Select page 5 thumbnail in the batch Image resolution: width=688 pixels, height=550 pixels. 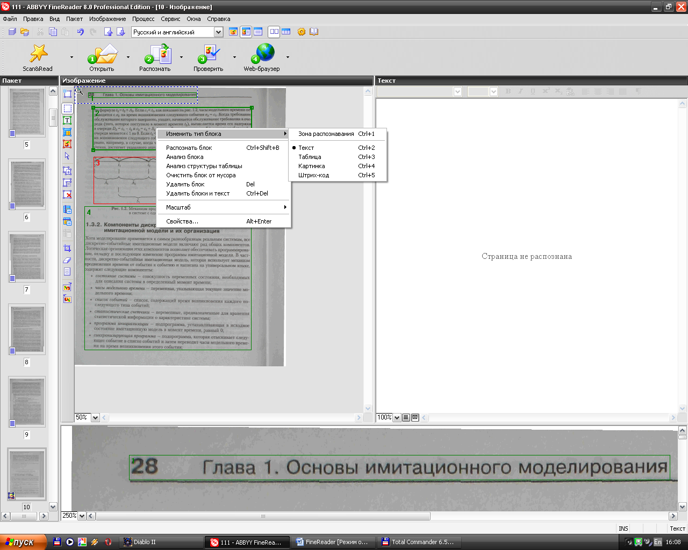coord(26,113)
